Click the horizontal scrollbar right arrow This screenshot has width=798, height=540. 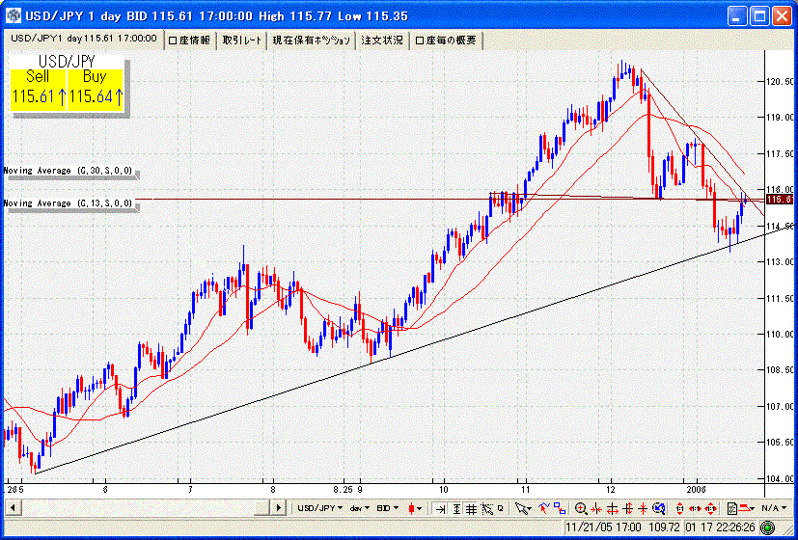278,507
